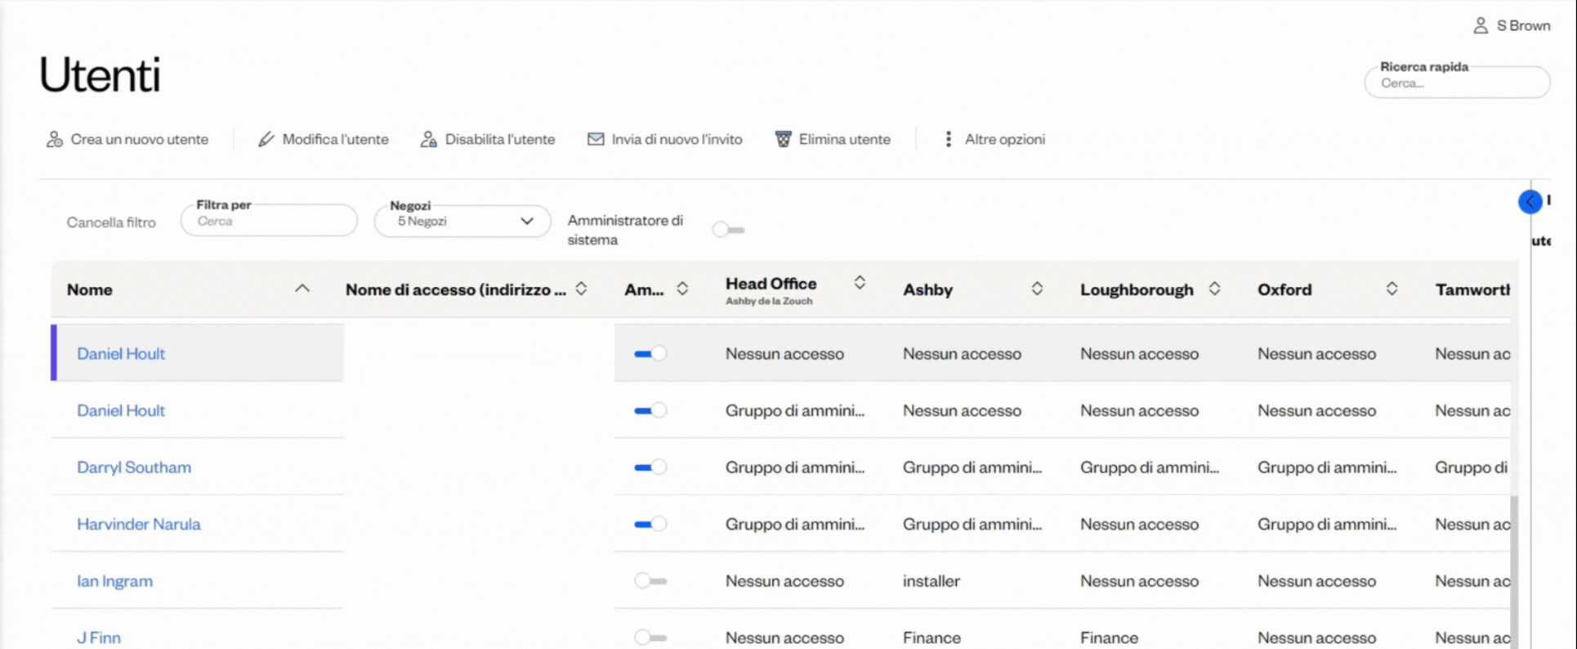Click the three-dot Altre opzioni icon
This screenshot has height=649, width=1577.
948,139
